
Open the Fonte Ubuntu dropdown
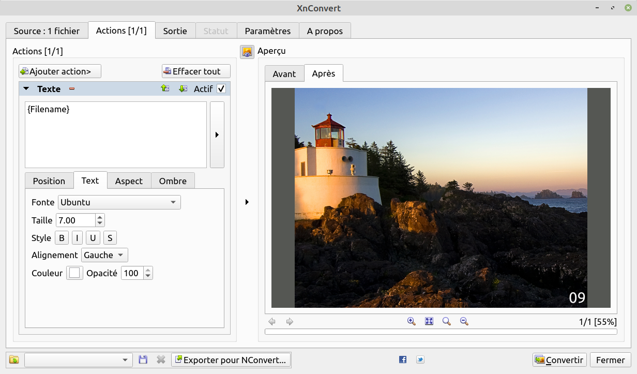tap(119, 202)
